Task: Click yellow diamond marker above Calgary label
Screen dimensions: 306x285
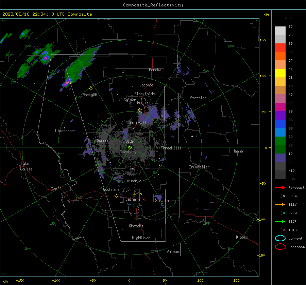Action: (134, 195)
